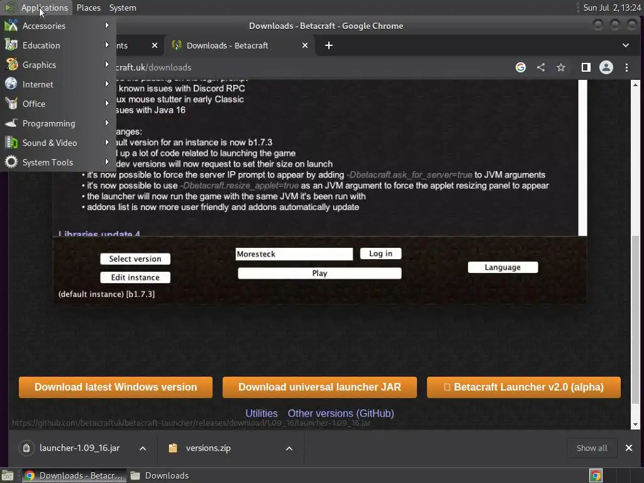Open the Education submenu
This screenshot has width=644, height=483.
coord(57,45)
